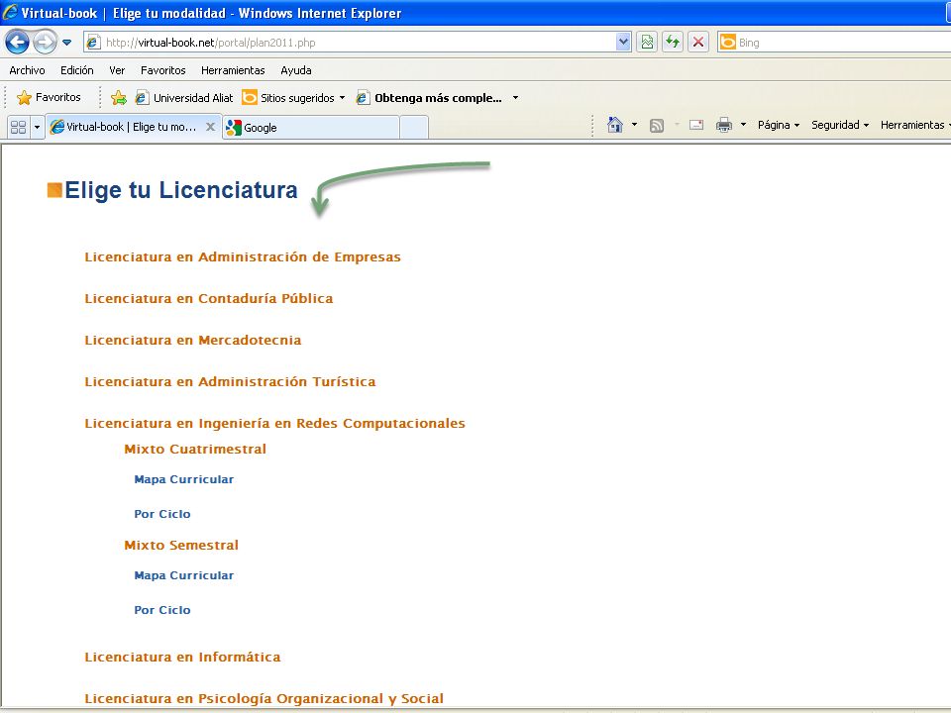This screenshot has height=713, width=951.
Task: Expand the Obtenga más comple... dropdown arrow
Action: (515, 98)
